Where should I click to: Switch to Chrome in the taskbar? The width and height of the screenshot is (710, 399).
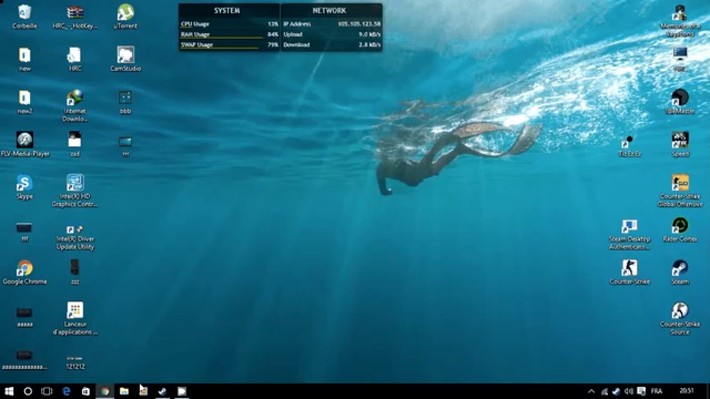pos(105,391)
